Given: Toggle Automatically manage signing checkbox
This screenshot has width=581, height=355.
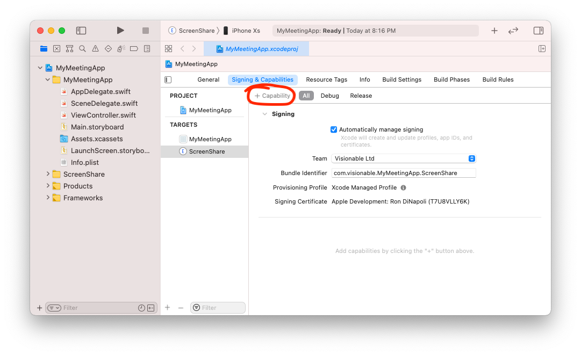Looking at the screenshot, I should [x=333, y=129].
